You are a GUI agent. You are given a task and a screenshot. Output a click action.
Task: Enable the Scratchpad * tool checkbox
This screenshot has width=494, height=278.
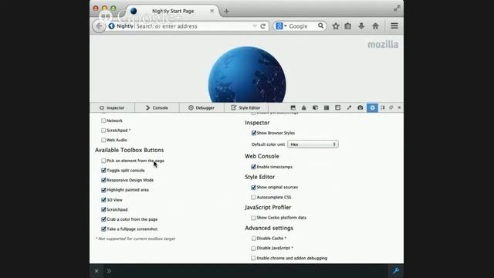pos(103,131)
